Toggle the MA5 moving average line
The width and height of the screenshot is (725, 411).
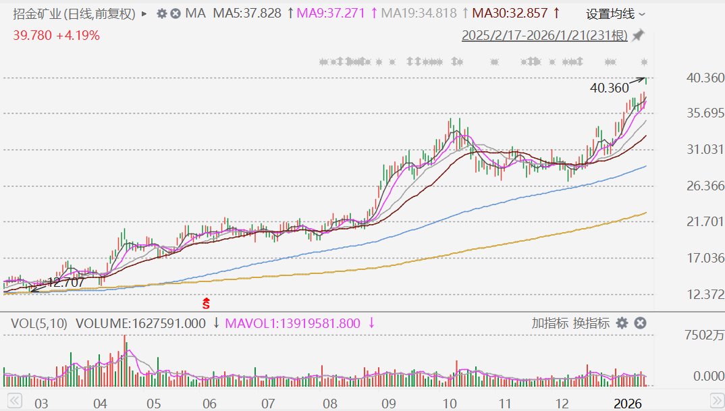[x=247, y=13]
